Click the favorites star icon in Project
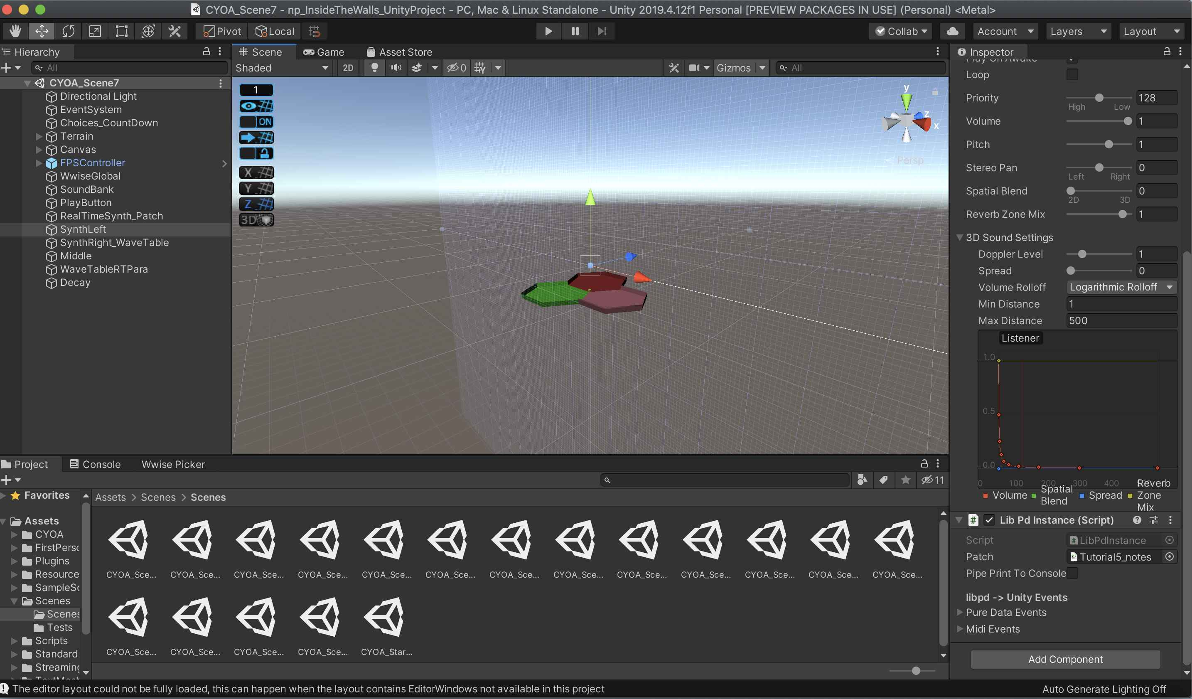The width and height of the screenshot is (1192, 699). point(905,480)
